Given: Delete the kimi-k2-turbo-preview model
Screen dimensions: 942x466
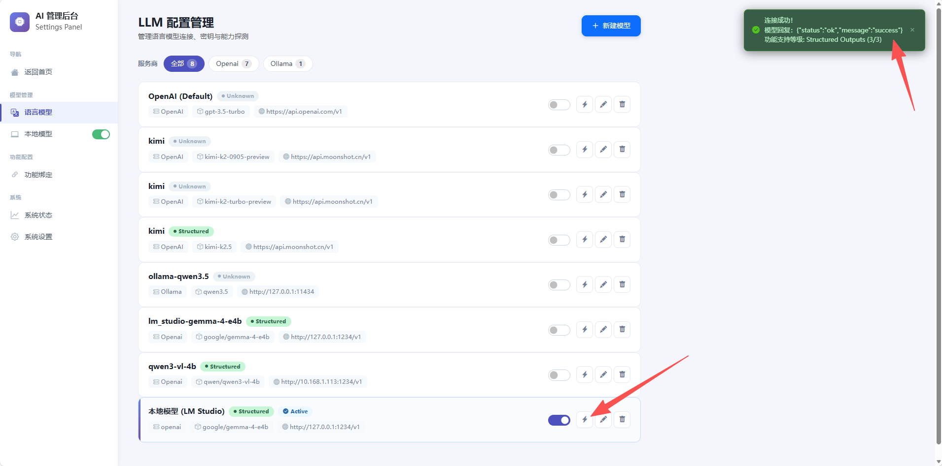Looking at the screenshot, I should click(622, 195).
